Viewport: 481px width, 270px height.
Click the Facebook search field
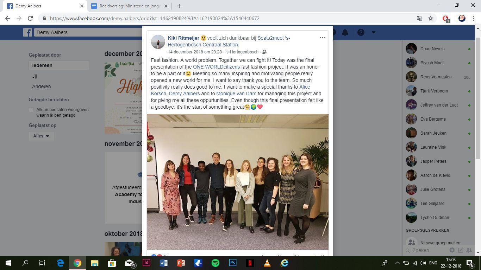[88, 32]
